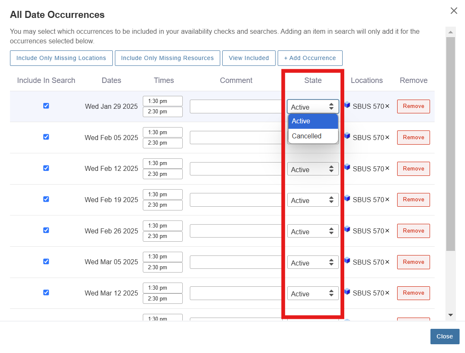Remove SBUS 570 location from Mar 12 row
The height and width of the screenshot is (353, 465).
click(x=387, y=293)
